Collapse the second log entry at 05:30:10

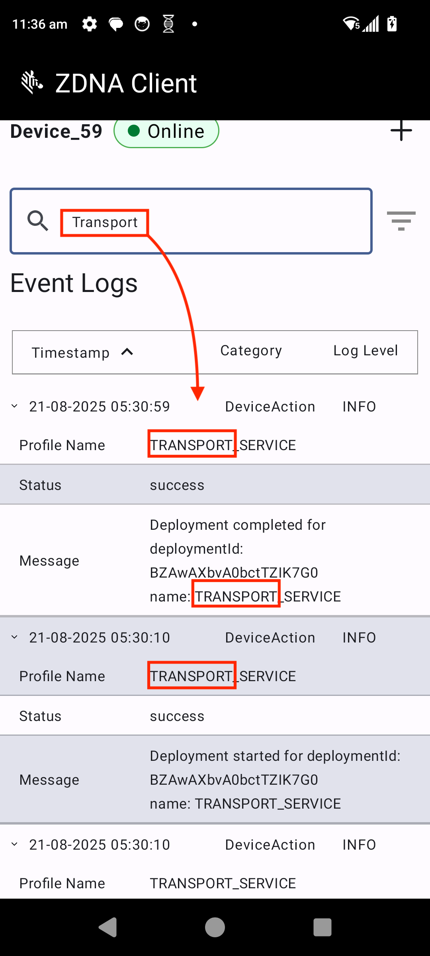[15, 637]
